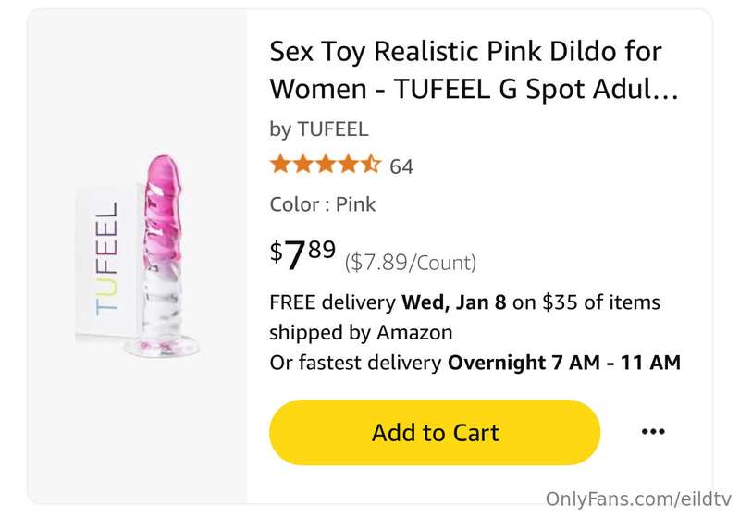Click the star rating icons
The width and height of the screenshot is (740, 518).
326,164
